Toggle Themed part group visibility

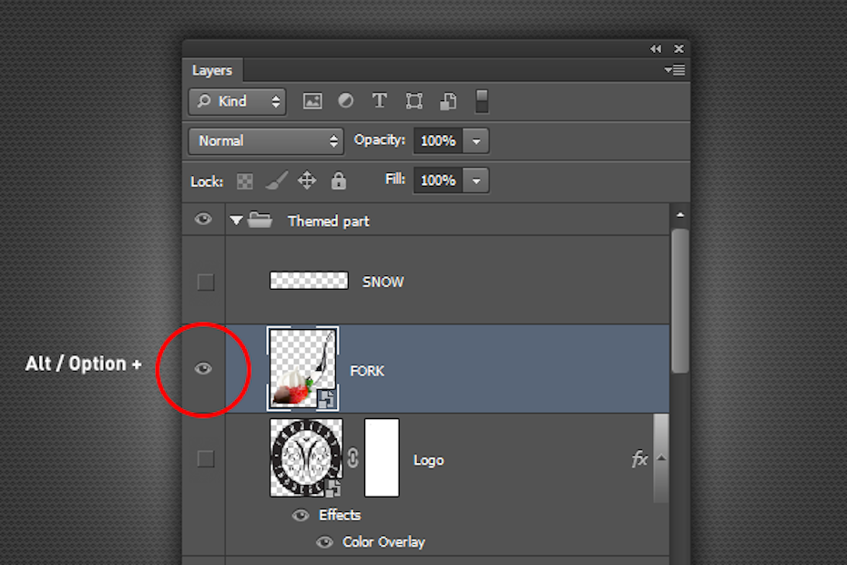(x=204, y=220)
